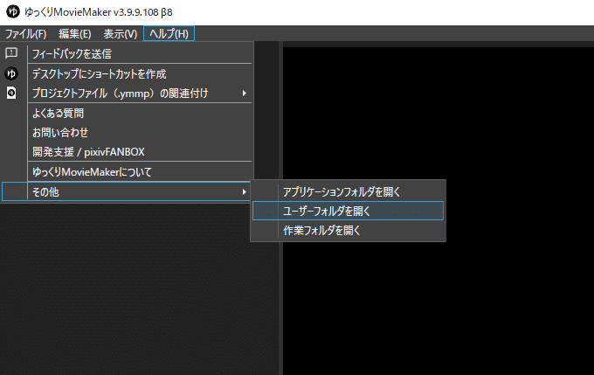
Task: Open the 編集(E) menu
Action: click(74, 34)
